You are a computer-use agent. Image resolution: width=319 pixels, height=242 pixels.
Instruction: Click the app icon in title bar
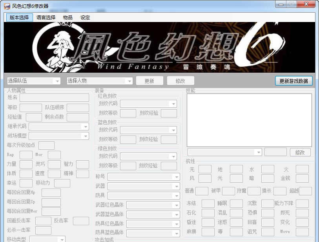7,6
